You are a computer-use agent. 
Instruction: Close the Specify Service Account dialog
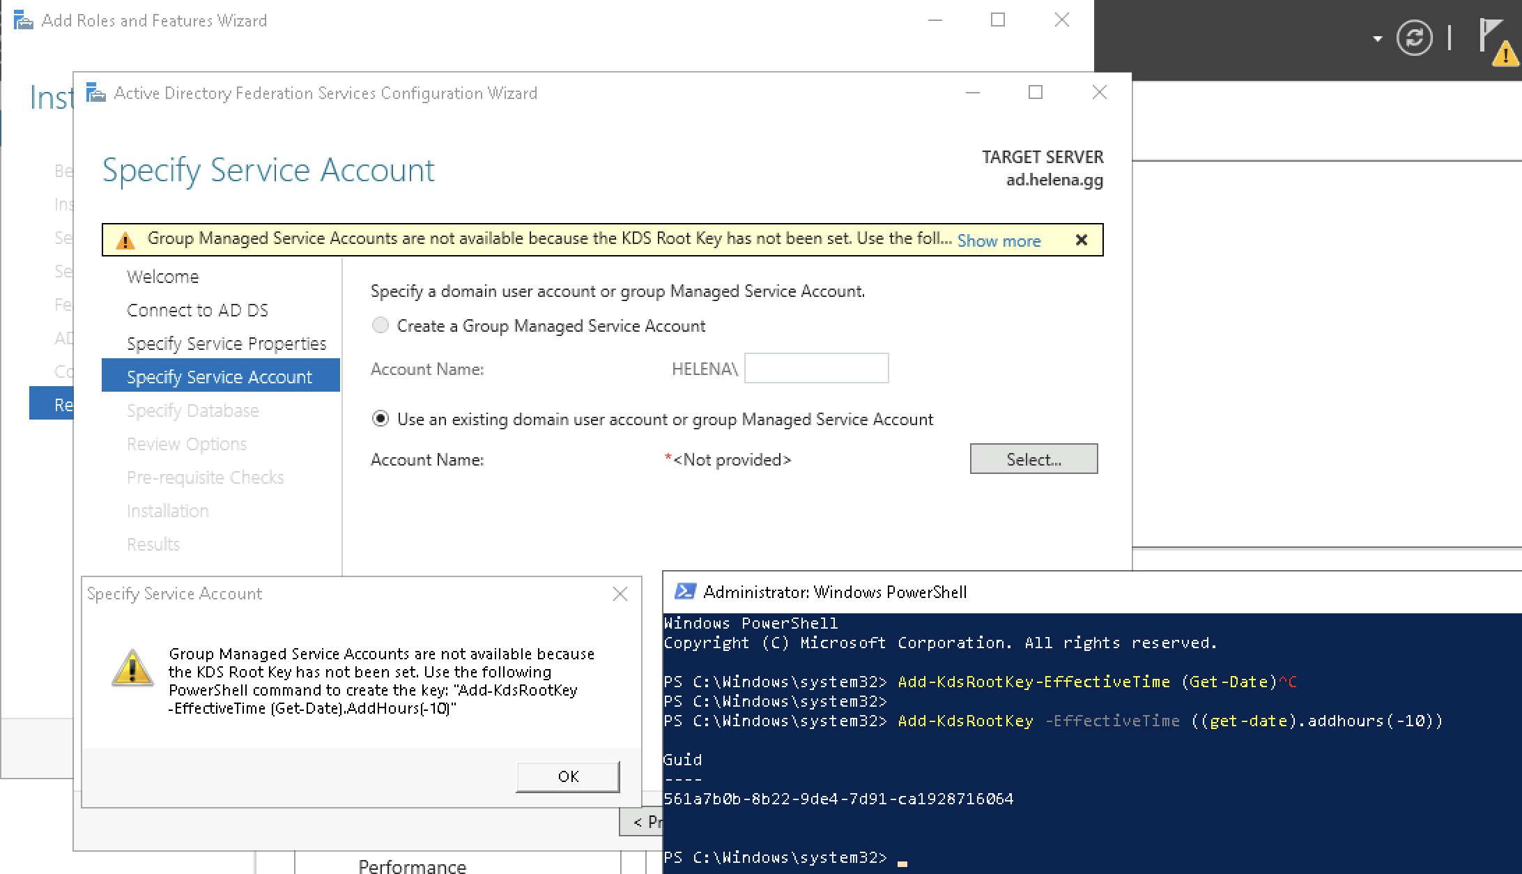click(620, 594)
